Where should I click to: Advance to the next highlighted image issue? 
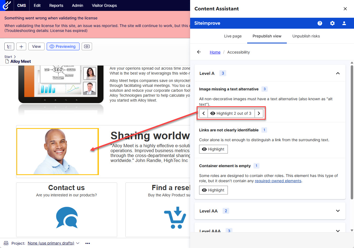pyautogui.click(x=259, y=113)
